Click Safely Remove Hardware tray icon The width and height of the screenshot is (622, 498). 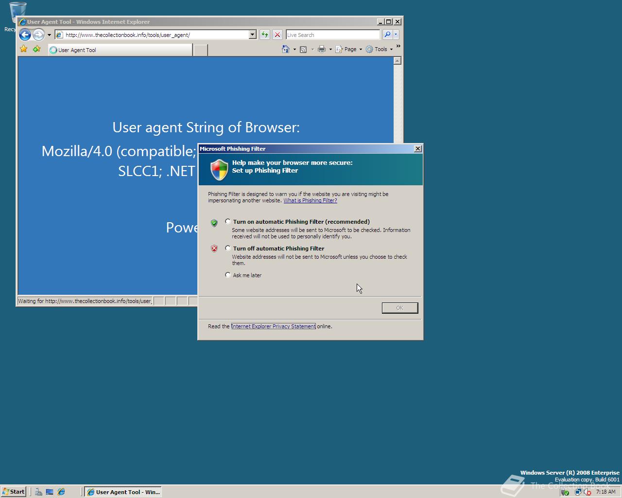click(x=565, y=492)
